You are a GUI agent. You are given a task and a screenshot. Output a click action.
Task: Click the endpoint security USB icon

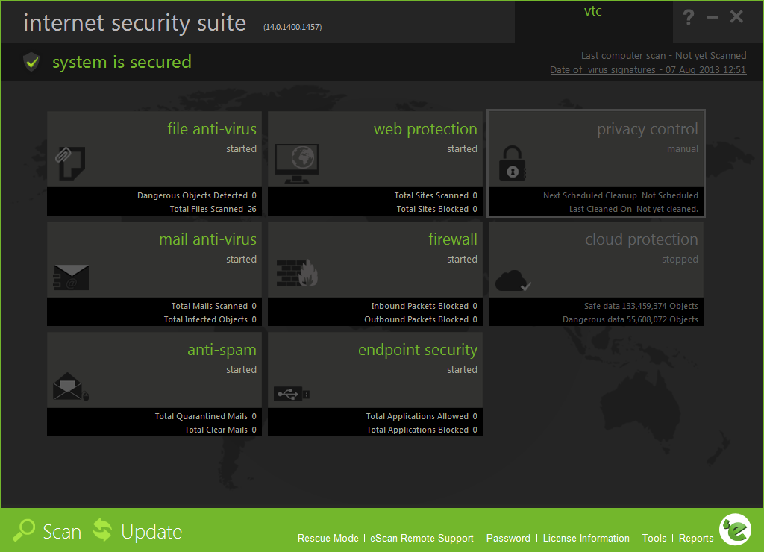[x=292, y=392]
